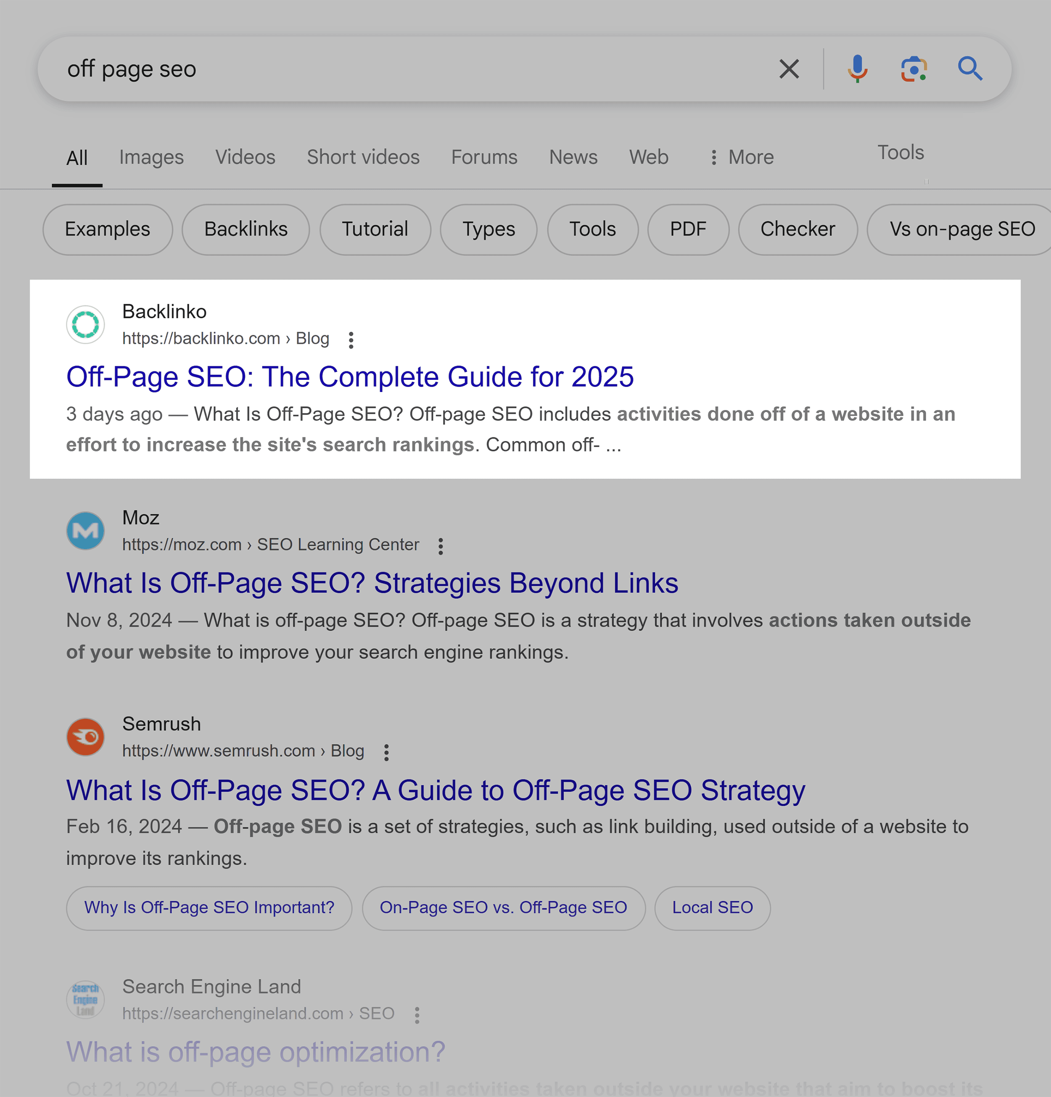Follow On-Page SEO vs. Off-Page SEO sitelink
The width and height of the screenshot is (1051, 1097).
(503, 908)
